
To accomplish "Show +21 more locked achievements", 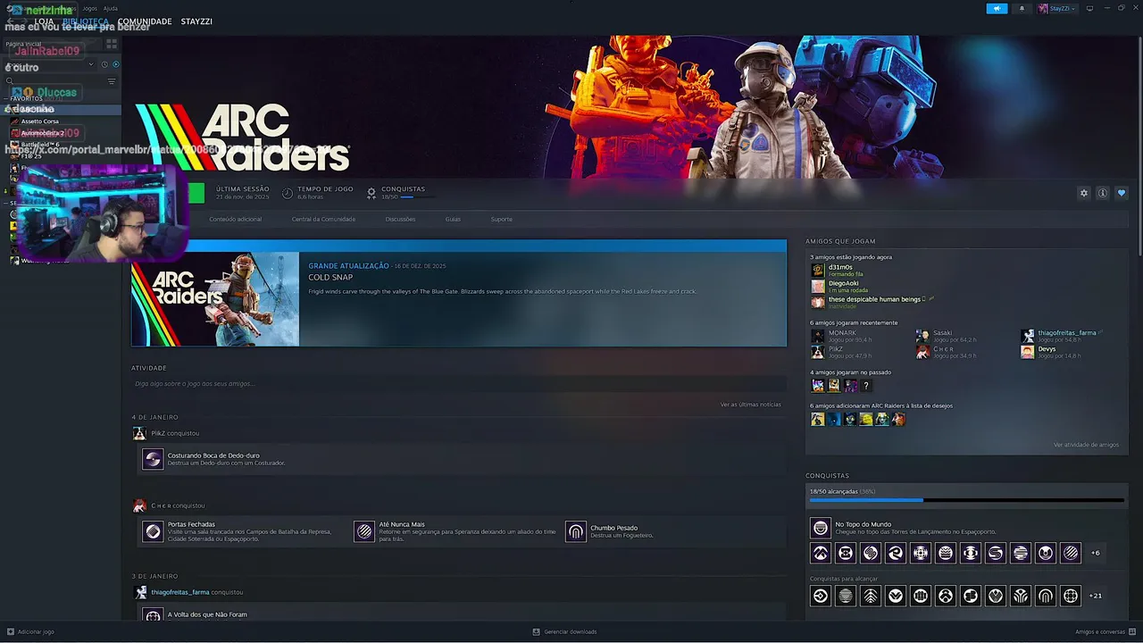I will pyautogui.click(x=1096, y=596).
